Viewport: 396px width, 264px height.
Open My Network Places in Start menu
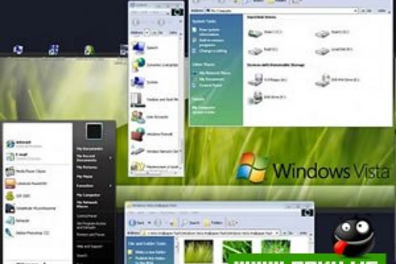(x=87, y=204)
